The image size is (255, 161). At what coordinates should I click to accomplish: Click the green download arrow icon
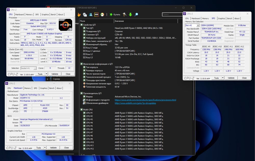pyautogui.click(x=130, y=15)
